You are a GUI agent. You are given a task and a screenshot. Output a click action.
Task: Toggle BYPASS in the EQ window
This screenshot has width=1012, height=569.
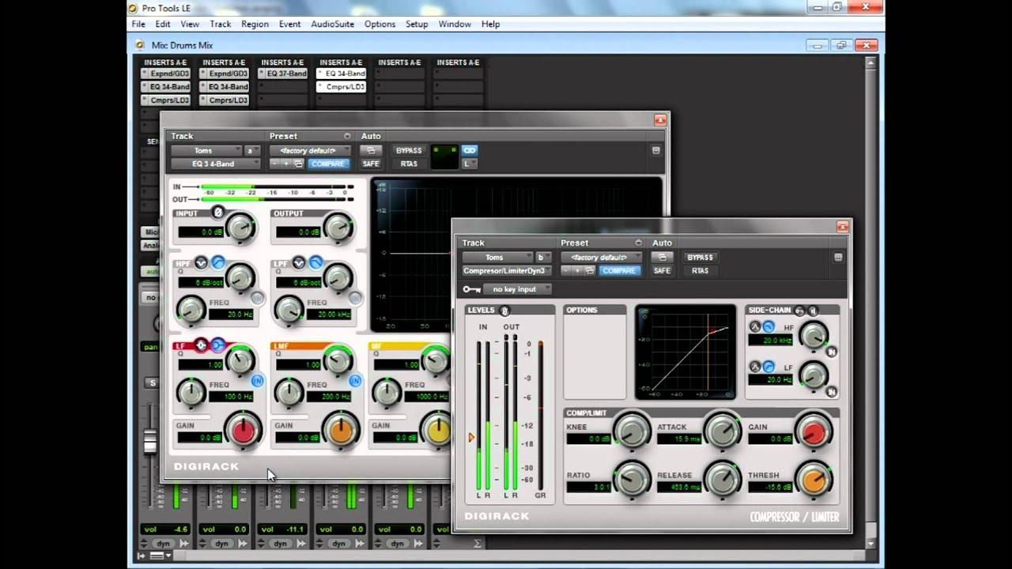[x=409, y=150]
